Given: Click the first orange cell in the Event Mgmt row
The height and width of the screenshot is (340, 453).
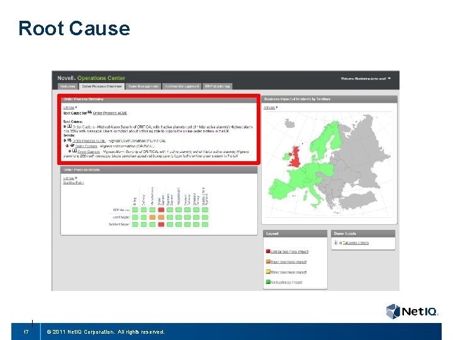Looking at the screenshot, I should coord(152,217).
